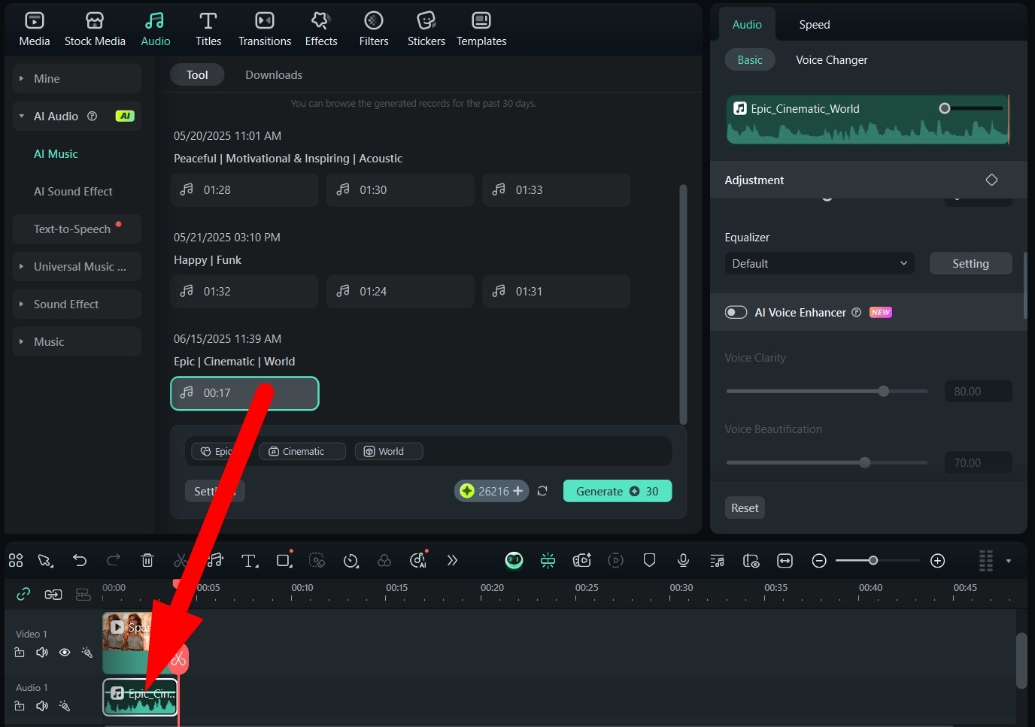The image size is (1035, 727).
Task: Click the speed clock icon
Action: click(351, 560)
